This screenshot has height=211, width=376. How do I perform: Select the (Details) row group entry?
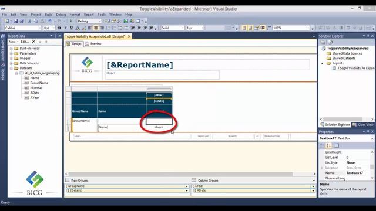coord(126,190)
